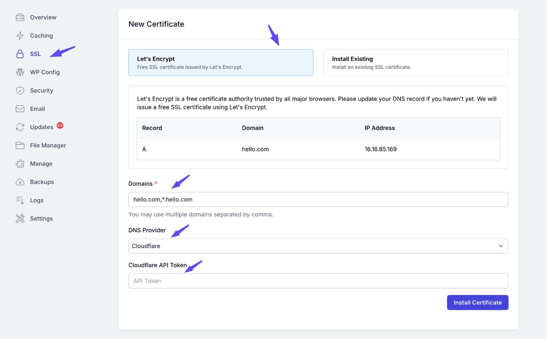
Task: Click the Domains input field
Action: click(x=318, y=200)
